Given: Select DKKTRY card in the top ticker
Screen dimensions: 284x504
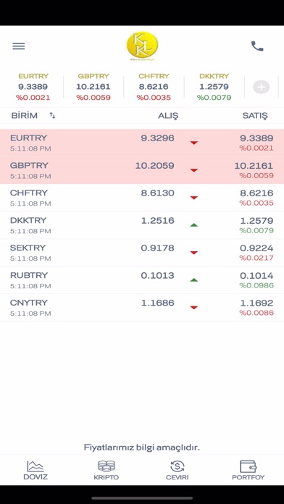Looking at the screenshot, I should [x=214, y=87].
